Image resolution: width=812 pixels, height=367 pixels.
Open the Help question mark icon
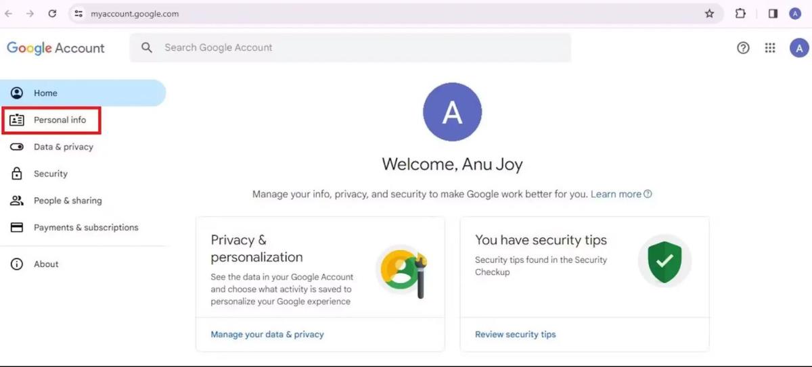(743, 48)
